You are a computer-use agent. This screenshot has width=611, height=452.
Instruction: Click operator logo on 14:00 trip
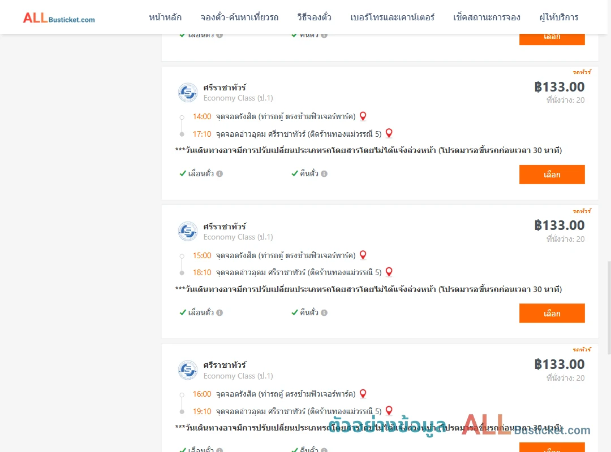point(188,93)
